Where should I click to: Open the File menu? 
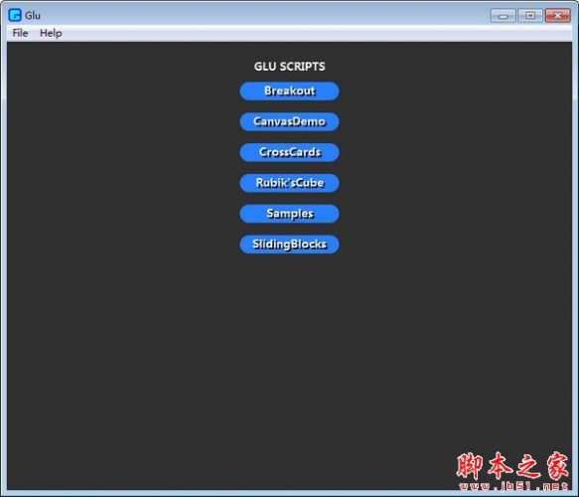click(20, 33)
